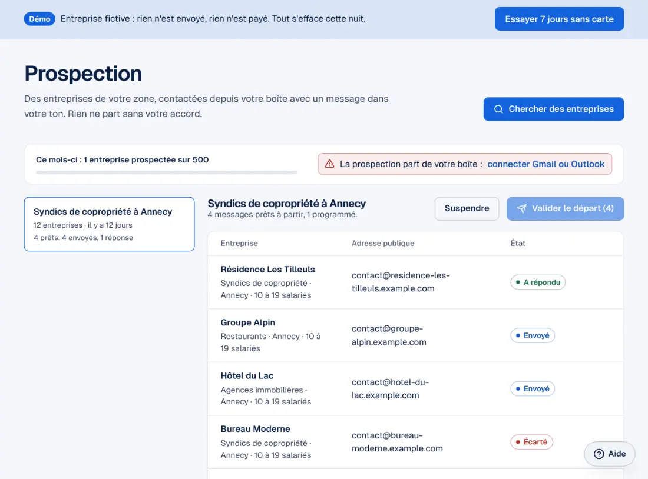The height and width of the screenshot is (479, 648).
Task: Click the question mark help icon
Action: [599, 454]
